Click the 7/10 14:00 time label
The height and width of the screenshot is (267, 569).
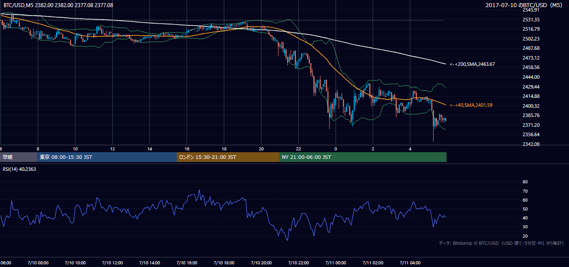[x=150, y=263]
